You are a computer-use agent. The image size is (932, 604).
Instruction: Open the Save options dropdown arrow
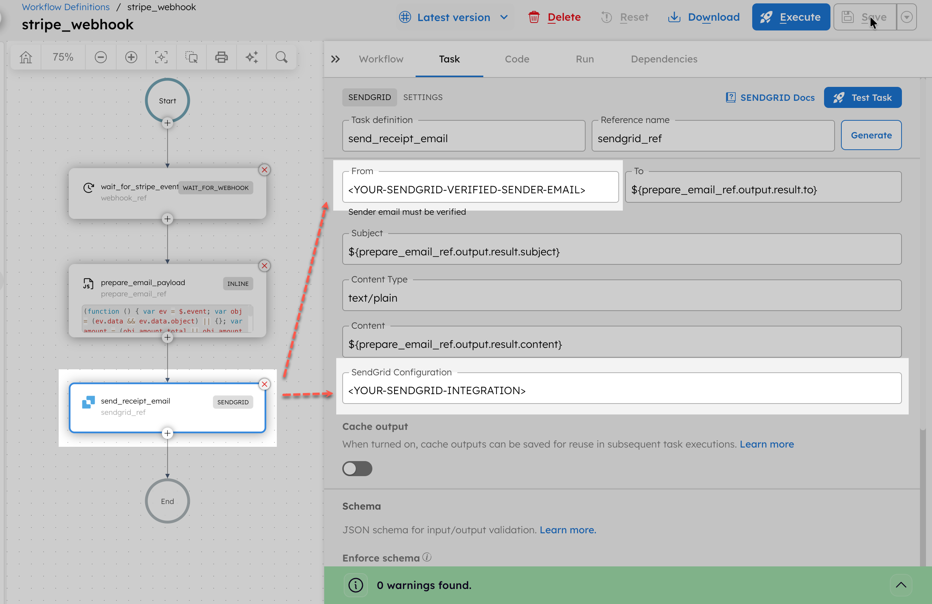tap(906, 17)
